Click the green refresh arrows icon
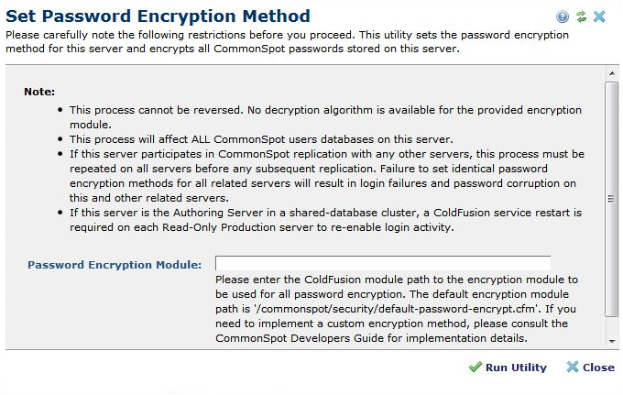Screen dimensions: 623x395 point(581,16)
